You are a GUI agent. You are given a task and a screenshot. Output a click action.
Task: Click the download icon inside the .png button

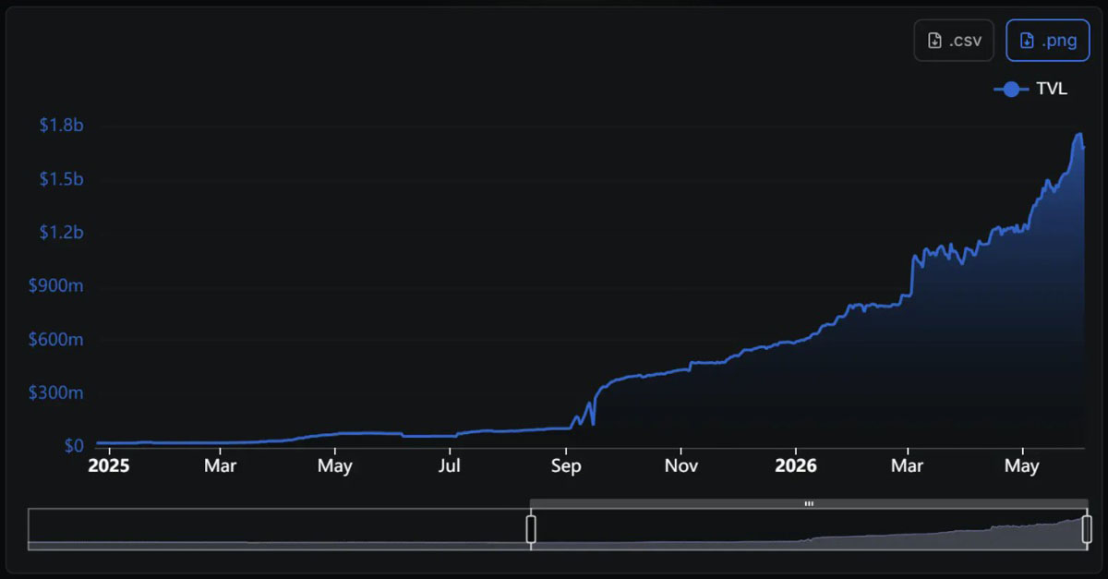click(1027, 41)
